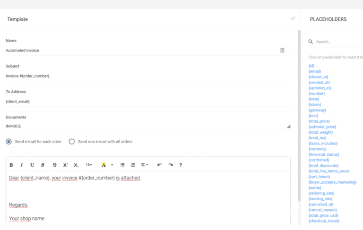Insert the {created_at} placeholder

(319, 82)
